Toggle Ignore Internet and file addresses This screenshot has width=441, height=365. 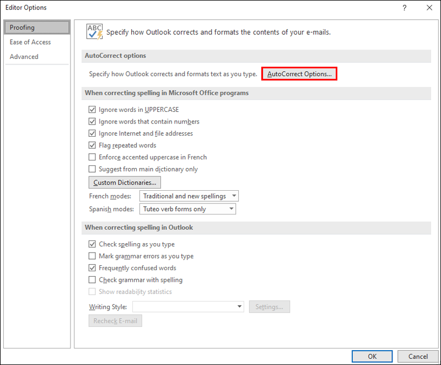pyautogui.click(x=93, y=133)
